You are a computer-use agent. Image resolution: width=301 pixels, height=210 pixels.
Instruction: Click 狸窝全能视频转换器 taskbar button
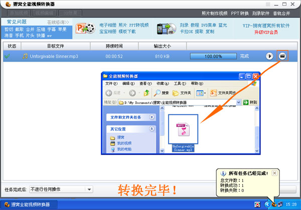click(29, 204)
